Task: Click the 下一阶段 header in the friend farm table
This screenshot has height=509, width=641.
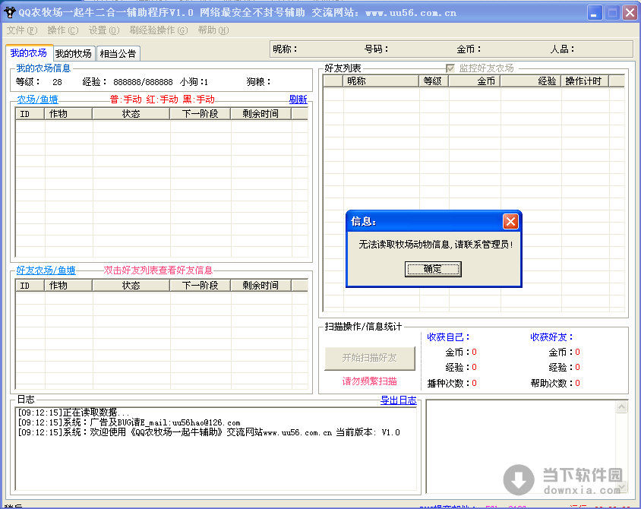Action: (x=201, y=285)
